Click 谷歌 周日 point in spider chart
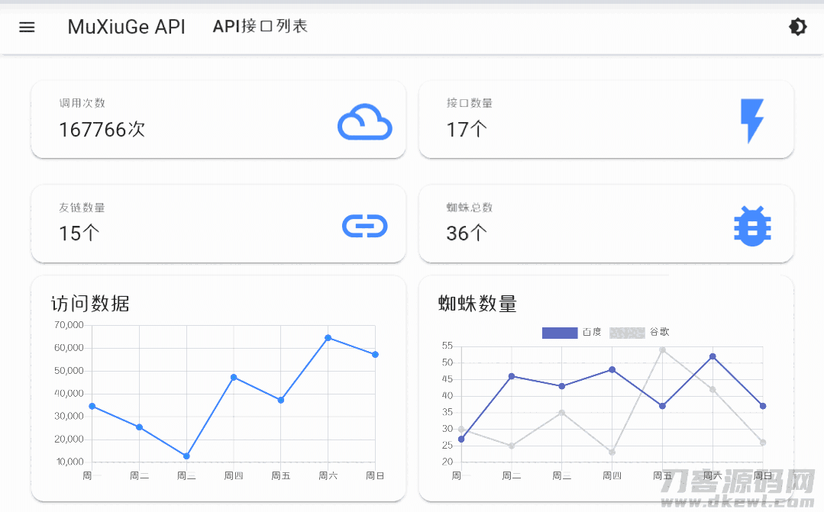824x512 pixels. coord(763,442)
